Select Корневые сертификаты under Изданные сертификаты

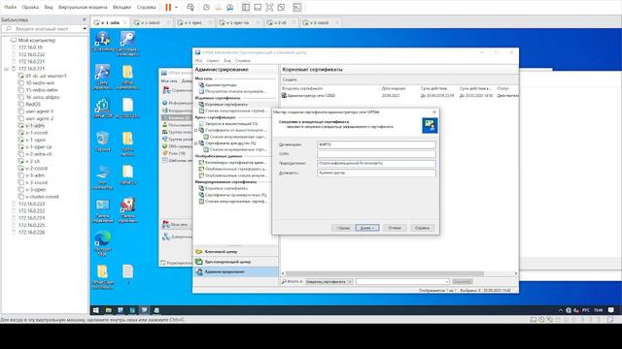coord(226,105)
